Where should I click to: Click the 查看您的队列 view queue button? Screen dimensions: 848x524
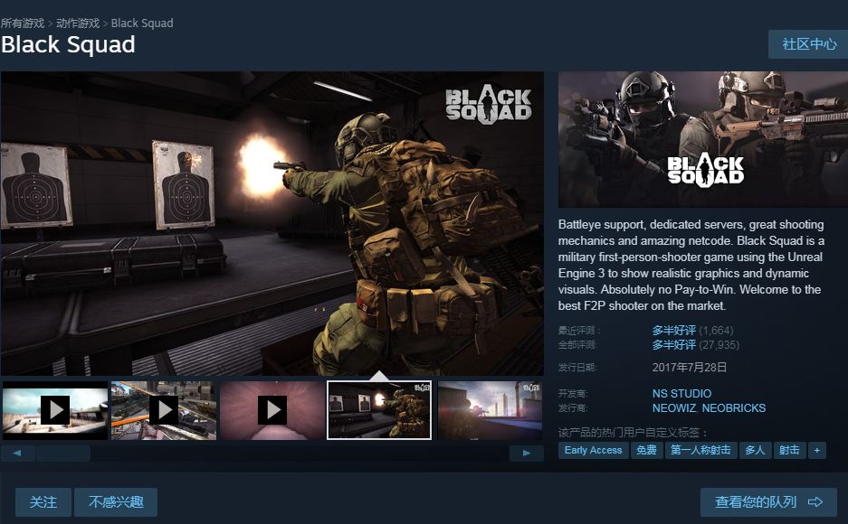click(x=768, y=502)
